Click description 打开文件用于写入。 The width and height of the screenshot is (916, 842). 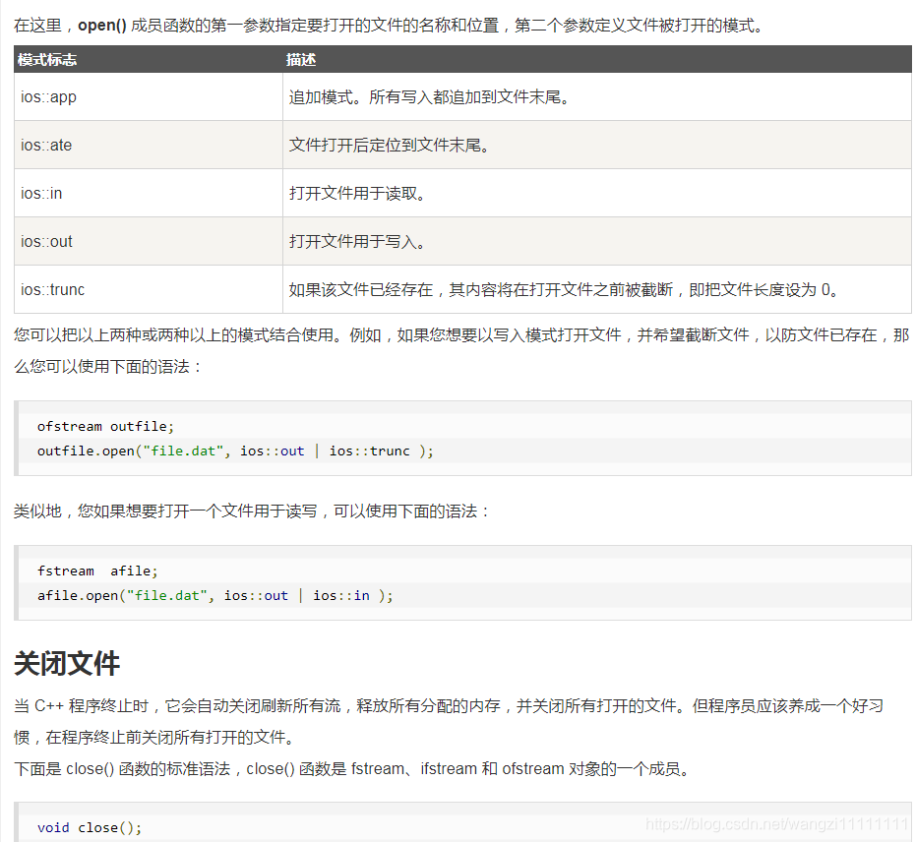tap(357, 241)
